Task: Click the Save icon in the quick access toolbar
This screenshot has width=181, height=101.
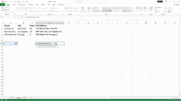Action: tap(3, 2)
